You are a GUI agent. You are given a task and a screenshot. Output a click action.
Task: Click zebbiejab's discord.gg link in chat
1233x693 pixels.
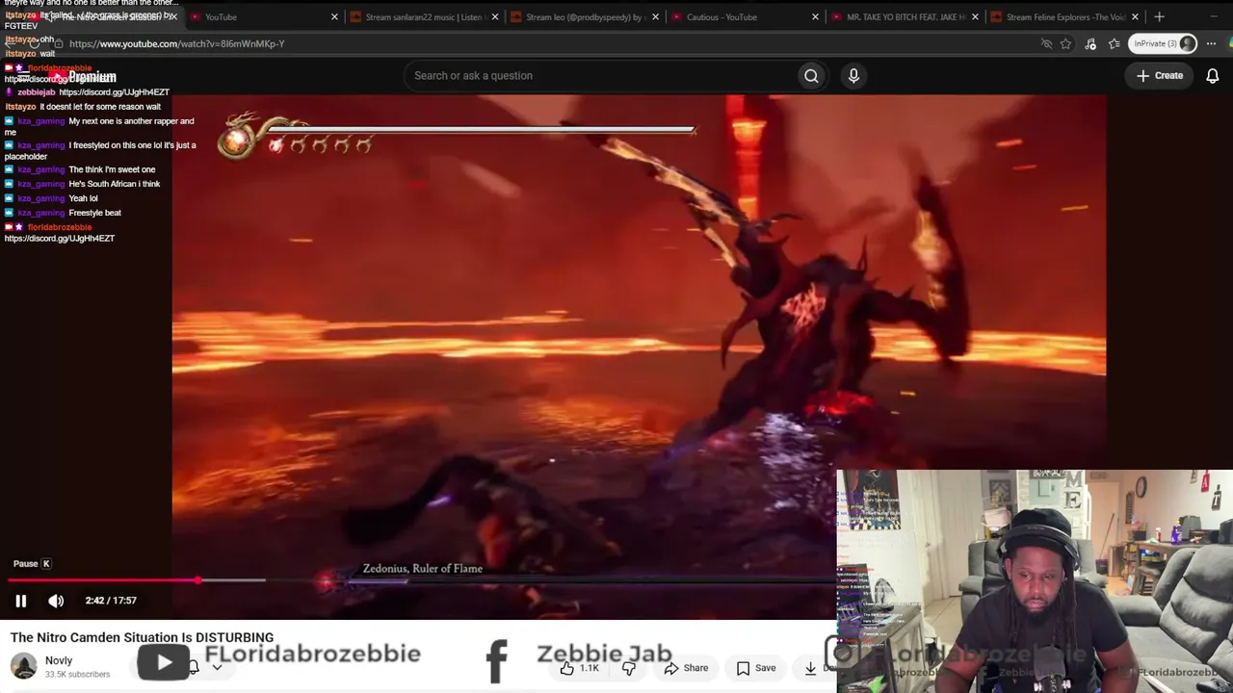[114, 92]
